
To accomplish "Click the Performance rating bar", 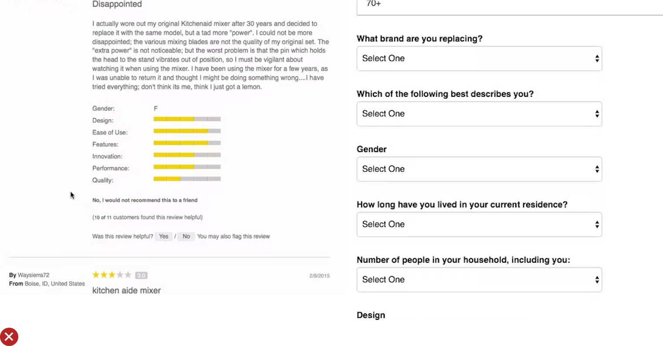I will pyautogui.click(x=187, y=167).
